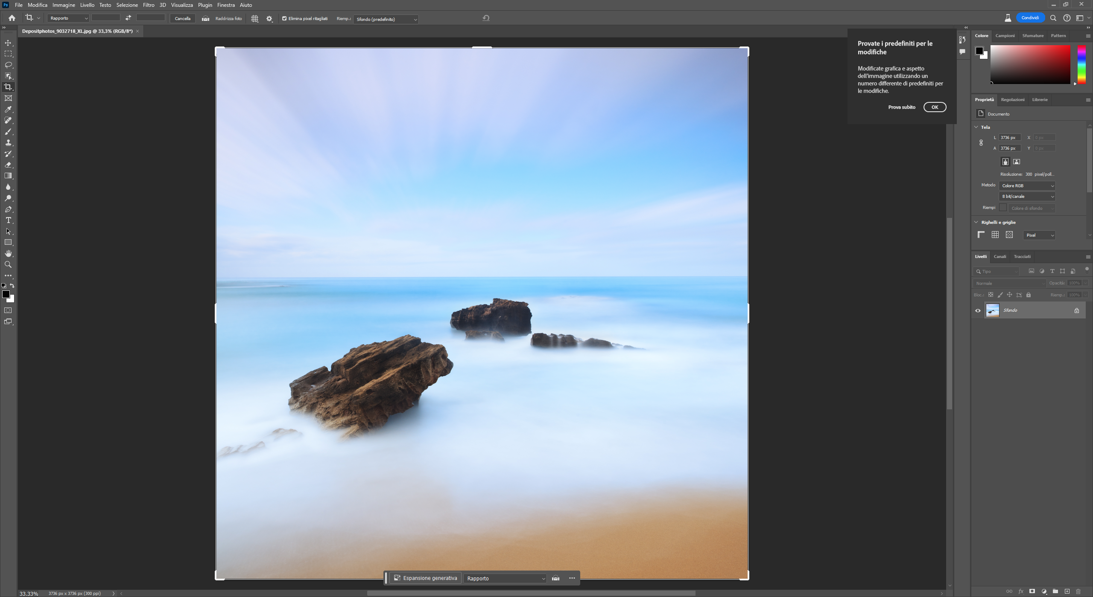Select the Move tool

pyautogui.click(x=8, y=43)
